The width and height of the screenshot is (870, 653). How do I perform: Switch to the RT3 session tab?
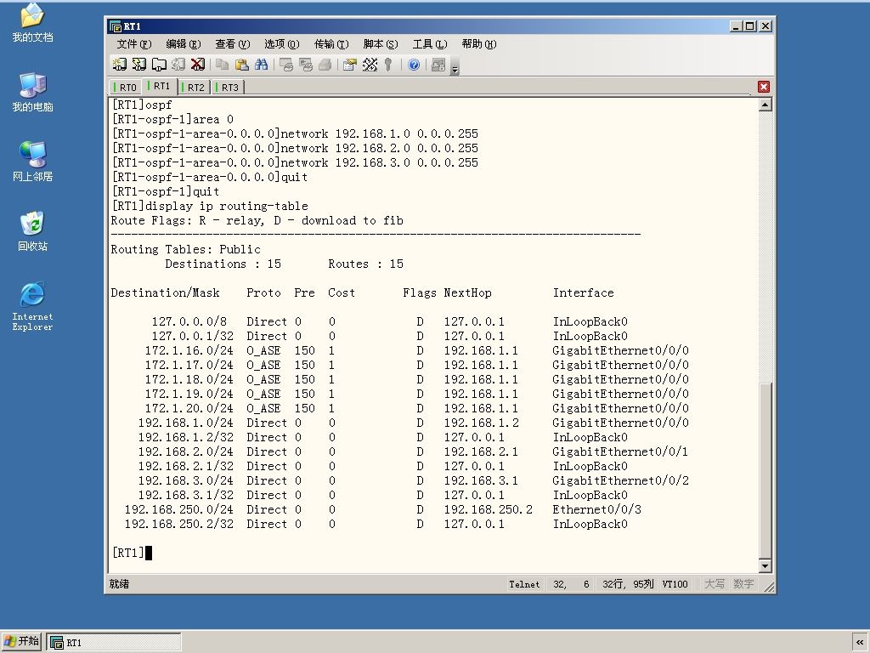point(228,88)
